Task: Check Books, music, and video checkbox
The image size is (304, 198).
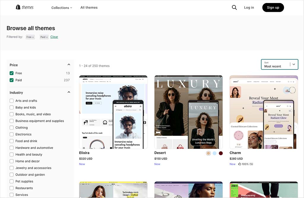Action: [x=12, y=114]
